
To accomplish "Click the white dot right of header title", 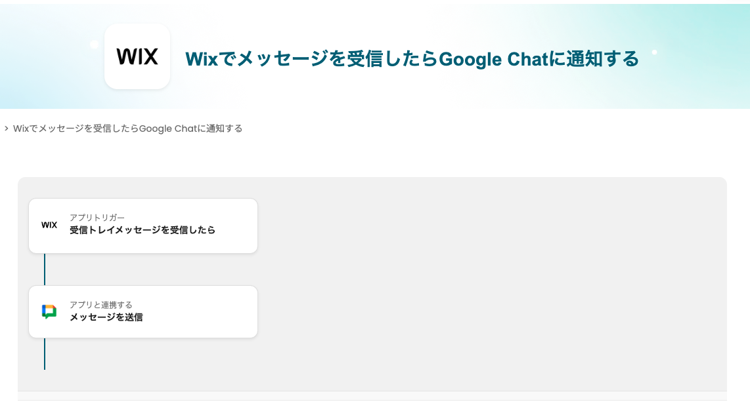I will click(x=654, y=52).
